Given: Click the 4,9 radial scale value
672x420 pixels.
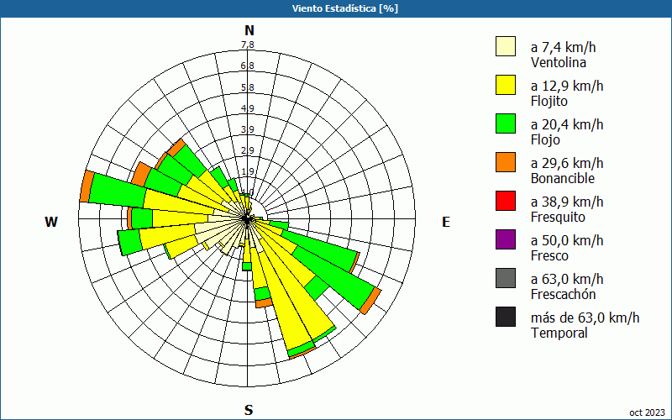Looking at the screenshot, I should (x=247, y=108).
